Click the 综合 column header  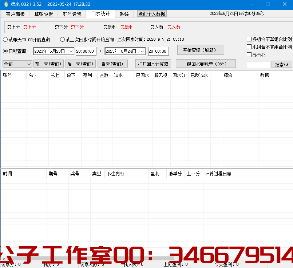[240, 75]
